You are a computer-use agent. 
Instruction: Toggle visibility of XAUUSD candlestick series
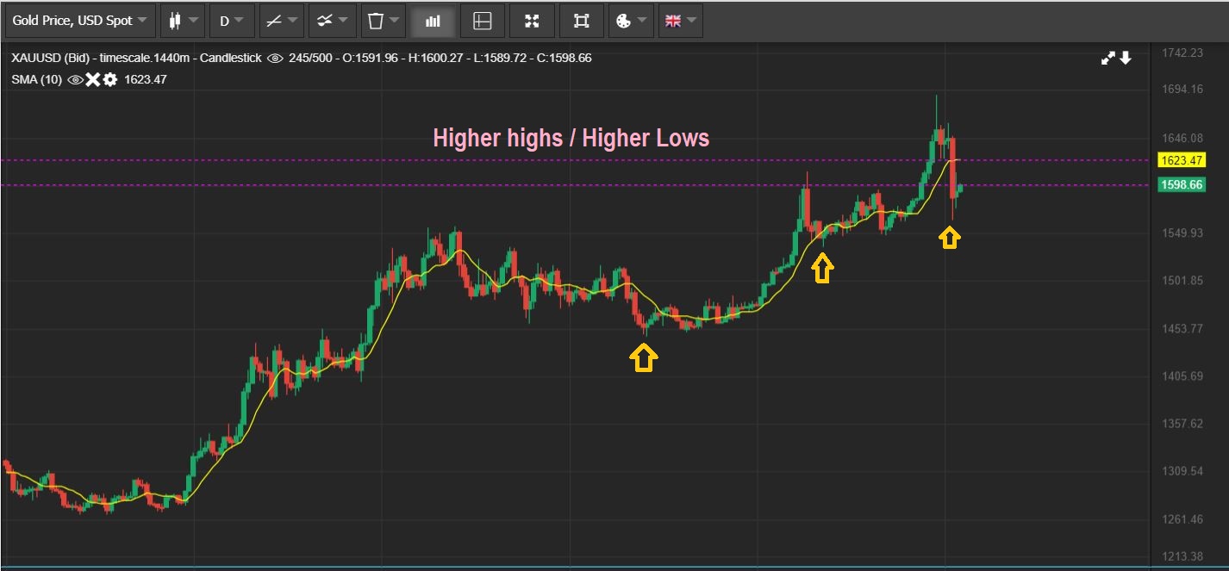(275, 59)
